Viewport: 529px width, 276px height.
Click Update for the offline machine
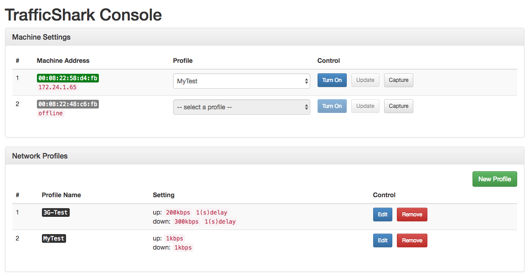(x=365, y=106)
